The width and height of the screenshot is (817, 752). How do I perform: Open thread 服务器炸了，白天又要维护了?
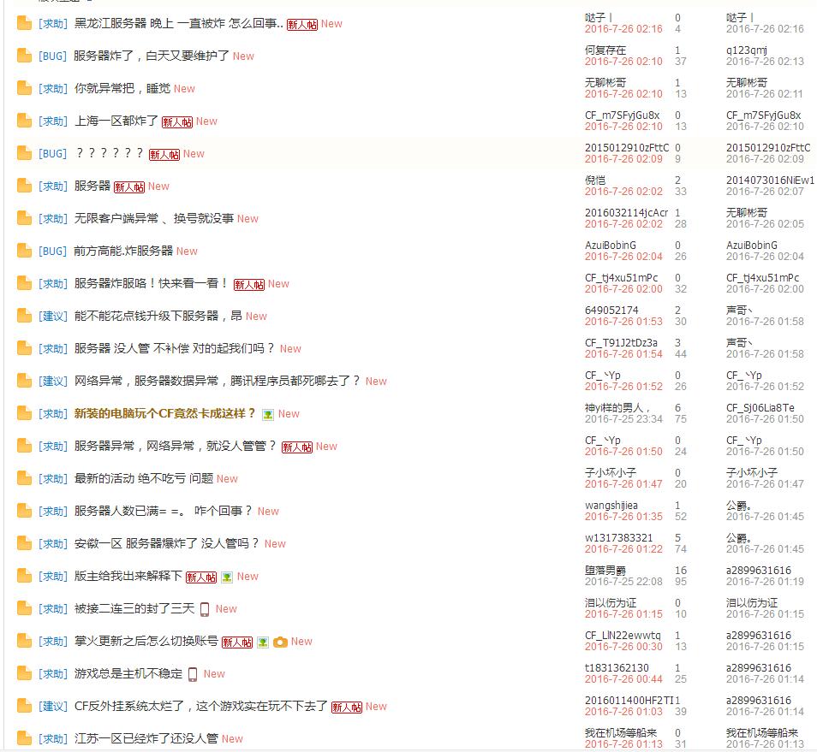coord(152,56)
